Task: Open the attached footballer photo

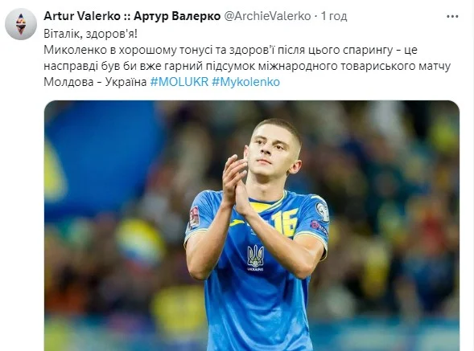Action: click(252, 226)
